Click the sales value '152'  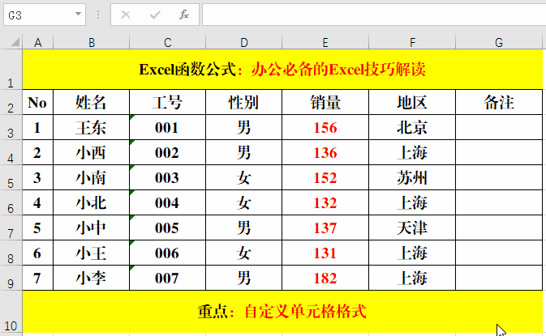[x=325, y=177]
